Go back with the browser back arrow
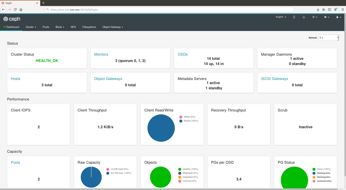 (x=3, y=9)
